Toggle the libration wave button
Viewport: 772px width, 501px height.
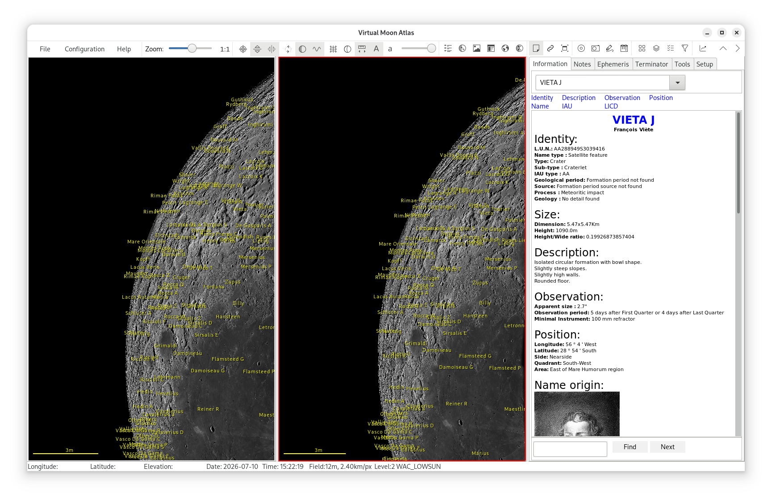[317, 49]
